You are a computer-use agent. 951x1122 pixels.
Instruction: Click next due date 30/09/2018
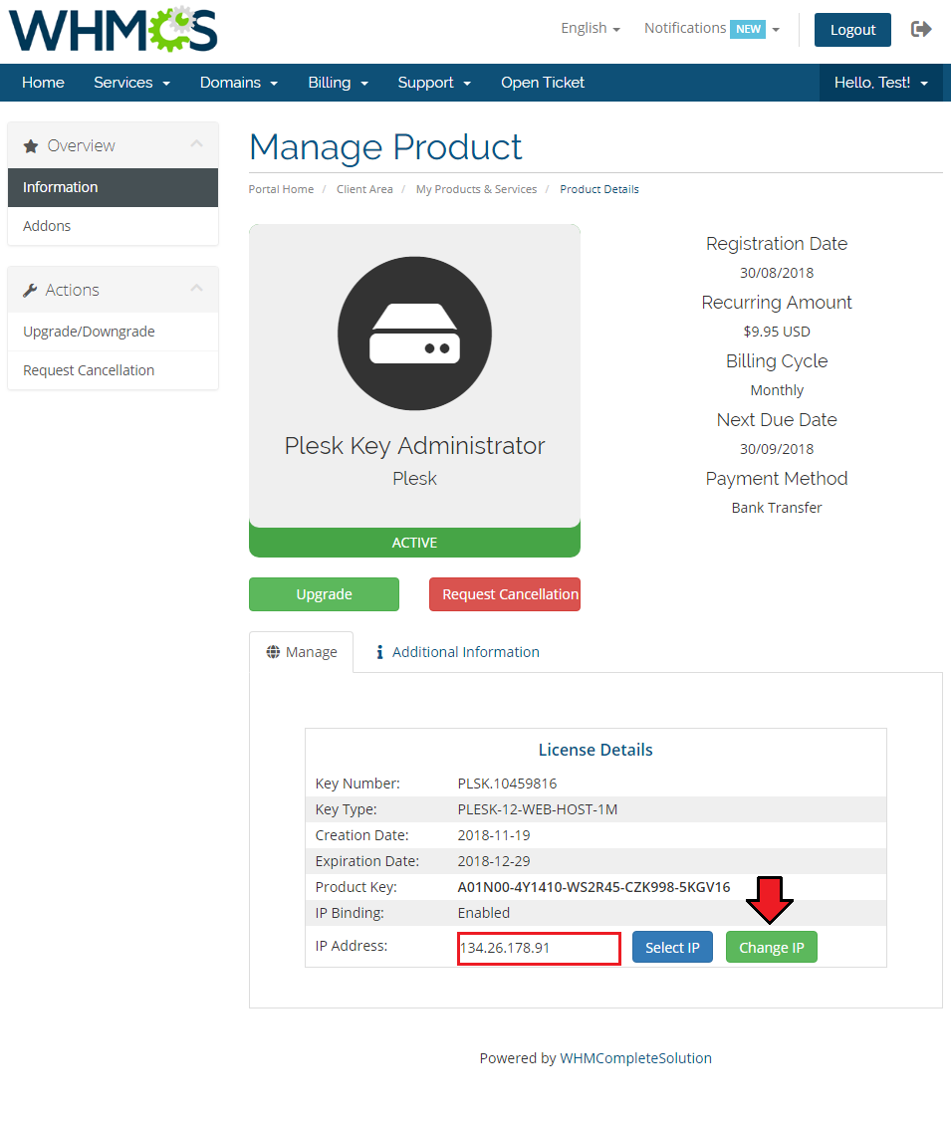click(x=777, y=449)
